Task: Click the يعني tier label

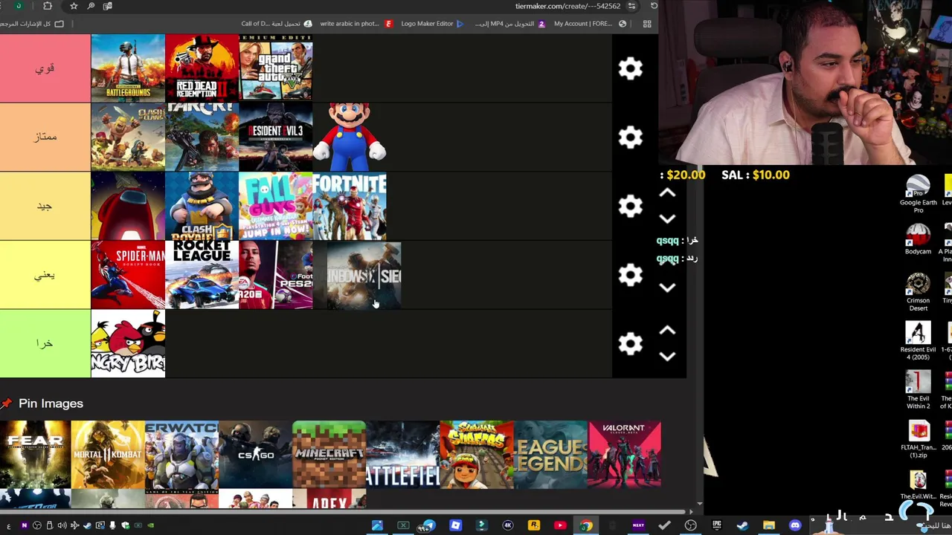Action: [x=45, y=275]
